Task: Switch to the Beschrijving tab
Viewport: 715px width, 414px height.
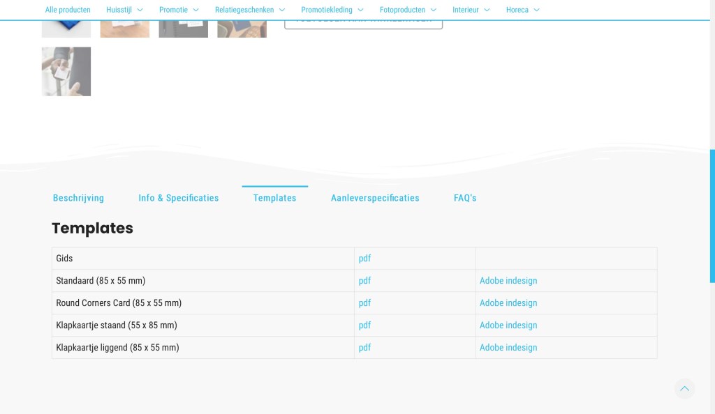Action: point(78,198)
